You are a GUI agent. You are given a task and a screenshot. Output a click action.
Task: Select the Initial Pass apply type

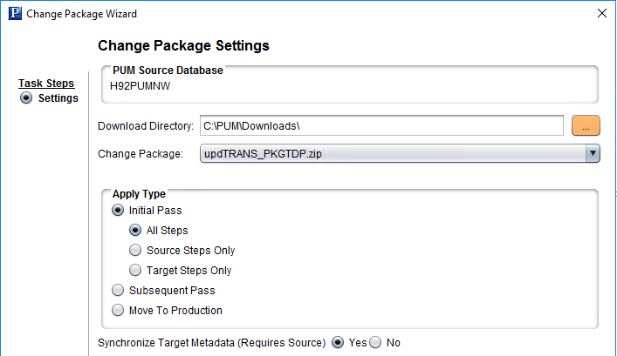119,211
